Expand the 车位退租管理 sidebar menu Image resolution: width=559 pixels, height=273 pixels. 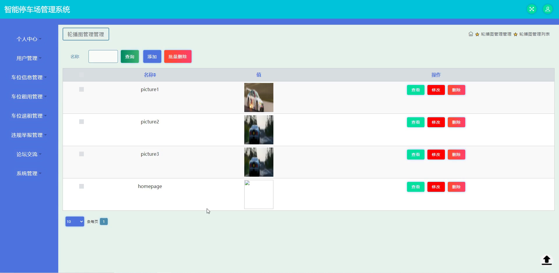(29, 116)
